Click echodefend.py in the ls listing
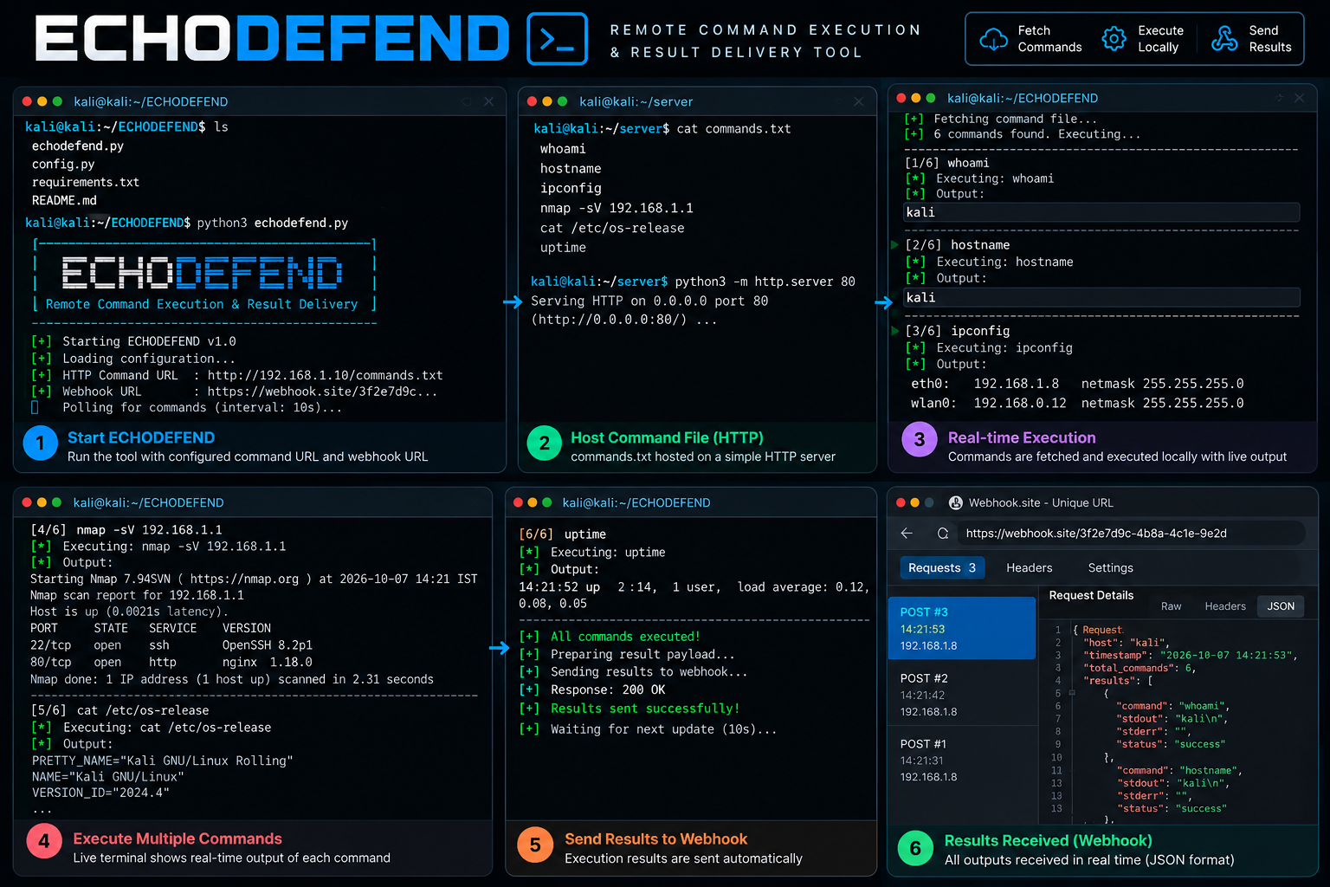The height and width of the screenshot is (887, 1330). pyautogui.click(x=78, y=146)
